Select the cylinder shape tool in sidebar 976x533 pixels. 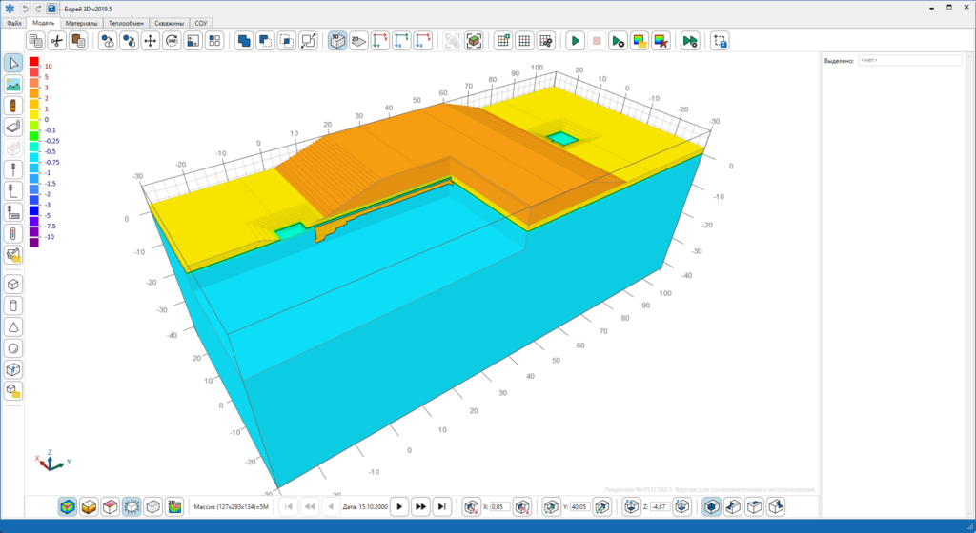13,306
